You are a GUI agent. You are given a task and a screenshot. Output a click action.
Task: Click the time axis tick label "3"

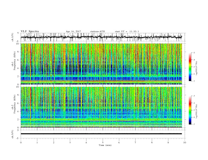click(70, 142)
